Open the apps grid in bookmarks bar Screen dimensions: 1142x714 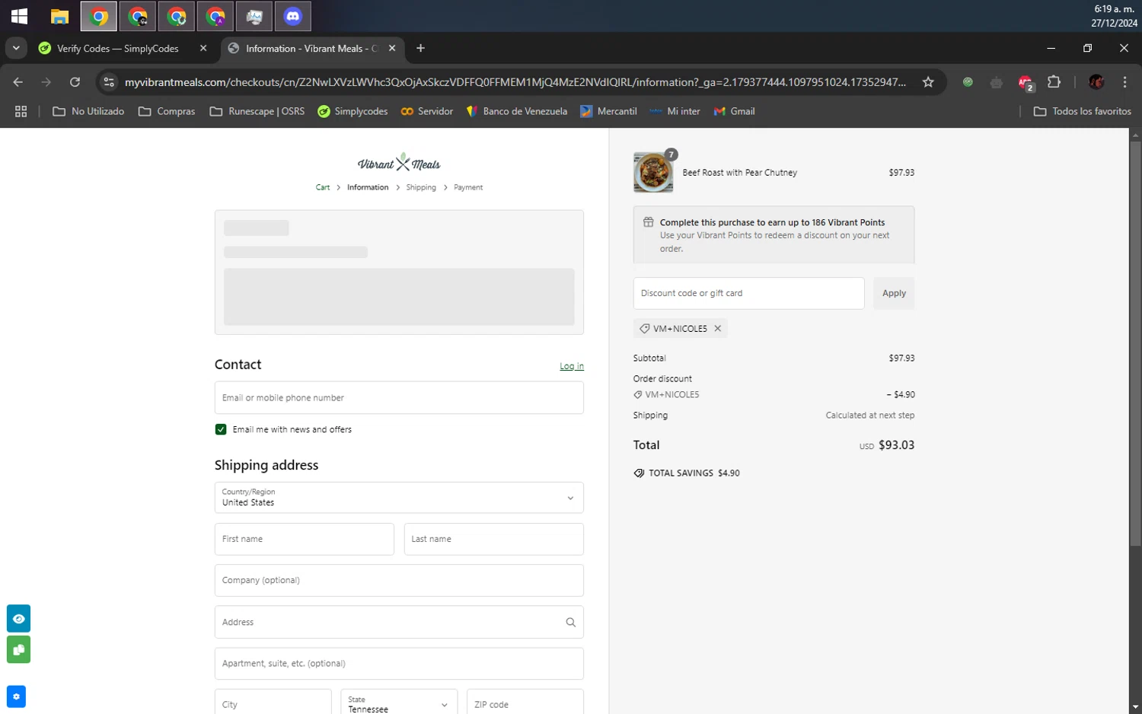click(x=21, y=111)
